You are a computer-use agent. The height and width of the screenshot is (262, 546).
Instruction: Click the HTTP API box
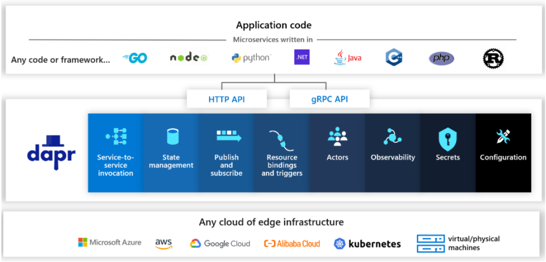pyautogui.click(x=226, y=99)
